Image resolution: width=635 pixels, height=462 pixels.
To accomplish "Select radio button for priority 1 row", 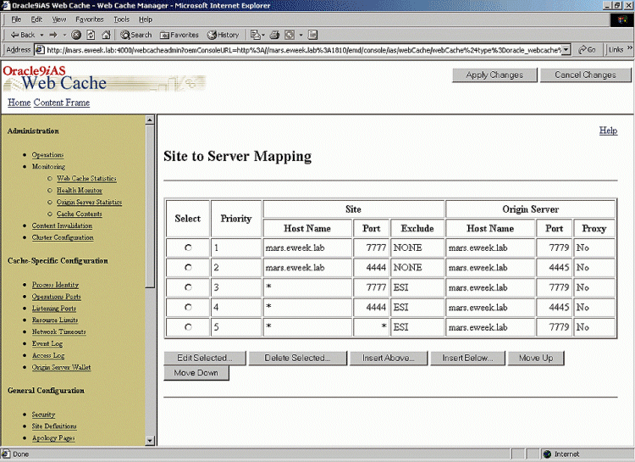I will (188, 248).
